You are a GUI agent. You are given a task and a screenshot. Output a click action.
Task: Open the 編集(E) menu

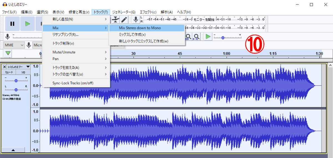(27, 12)
